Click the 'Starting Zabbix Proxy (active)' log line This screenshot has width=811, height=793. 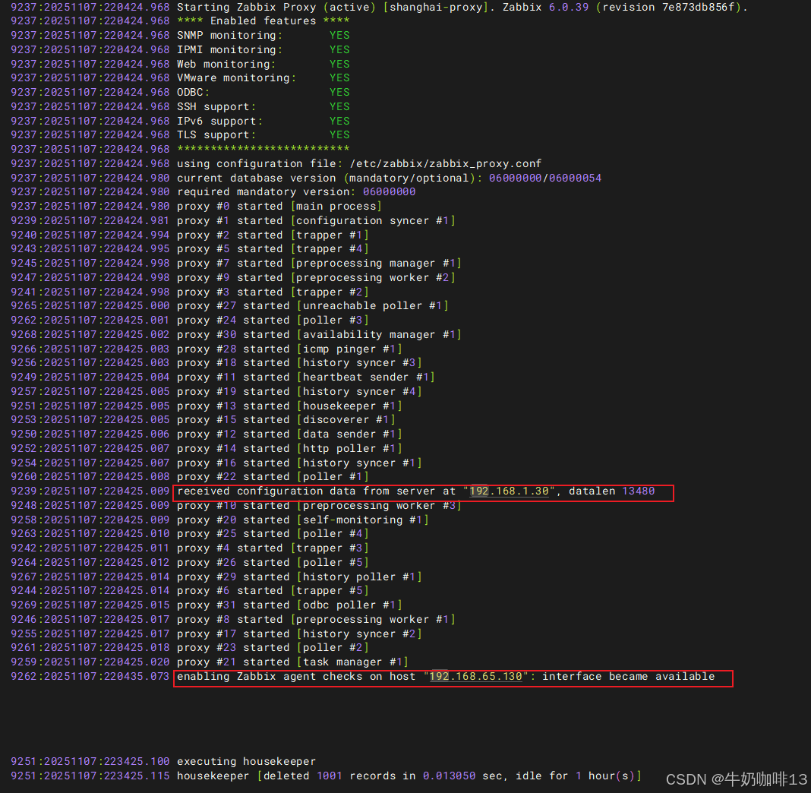(x=379, y=8)
